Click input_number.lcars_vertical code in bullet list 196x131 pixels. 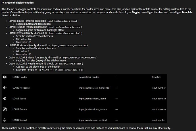coord(65,33)
